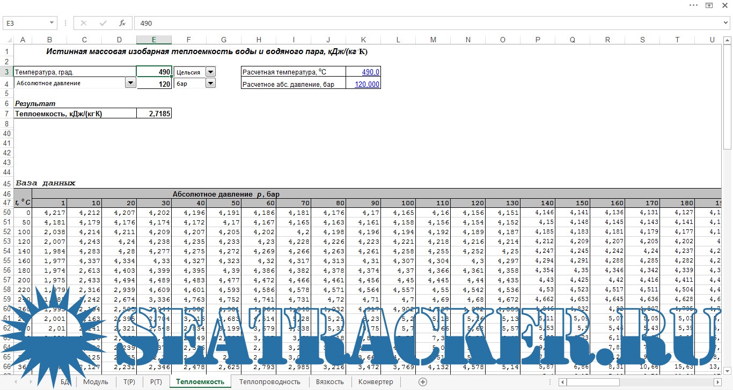Click the 120,000 calculated pressure link
The height and width of the screenshot is (390, 733).
pos(367,84)
